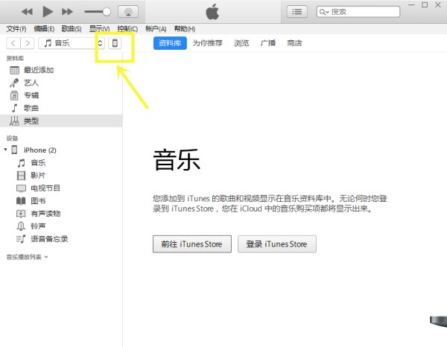The image size is (447, 347).
Task: Minimize the iTunes window
Action: [x=411, y=5]
